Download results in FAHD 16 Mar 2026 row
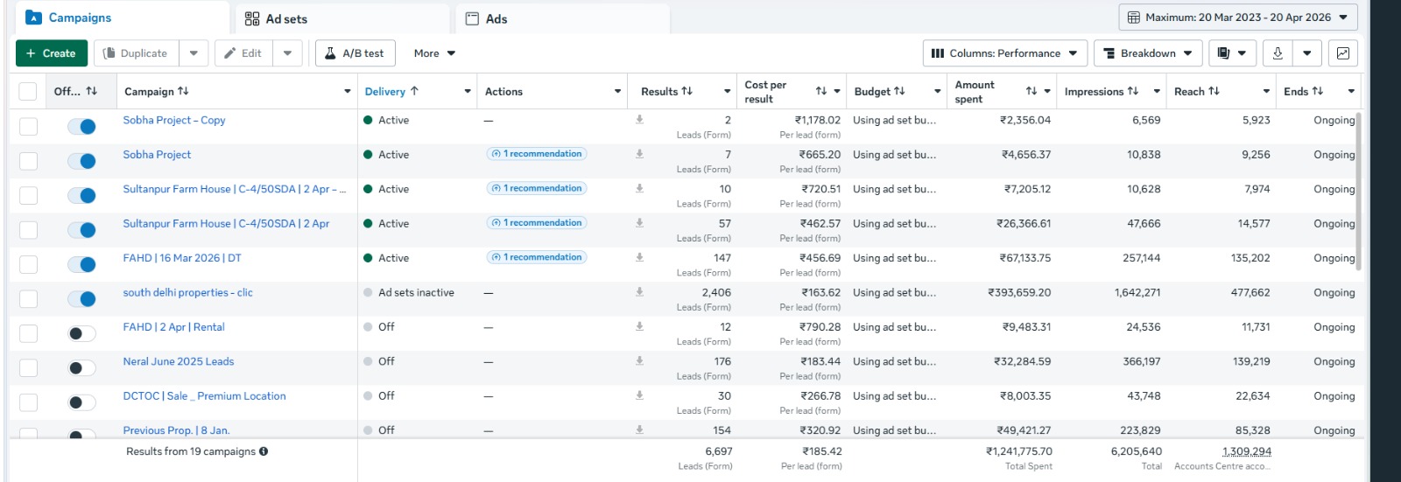Image resolution: width=1401 pixels, height=482 pixels. point(639,258)
